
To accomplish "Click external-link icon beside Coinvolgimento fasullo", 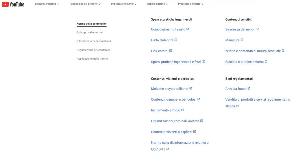I will point(188,29).
